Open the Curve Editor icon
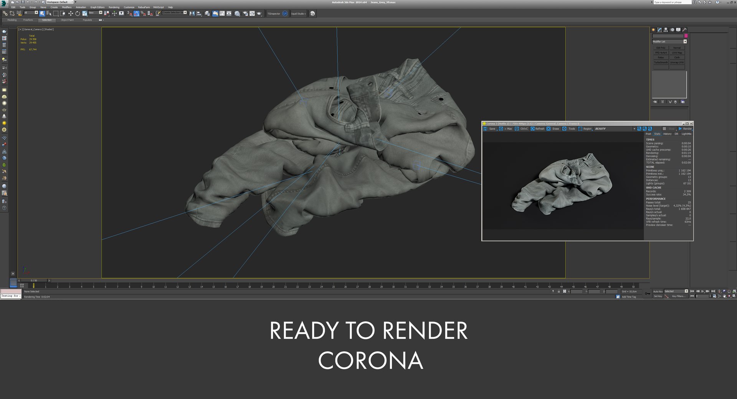Viewport: 737px width, 399px height. (x=222, y=13)
